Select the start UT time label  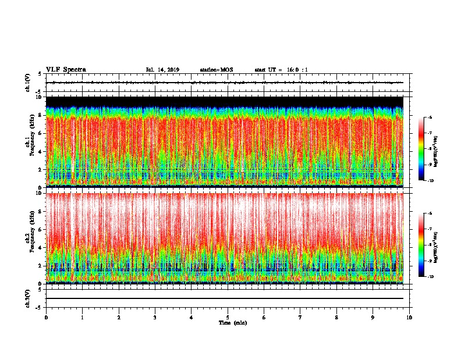pos(281,70)
